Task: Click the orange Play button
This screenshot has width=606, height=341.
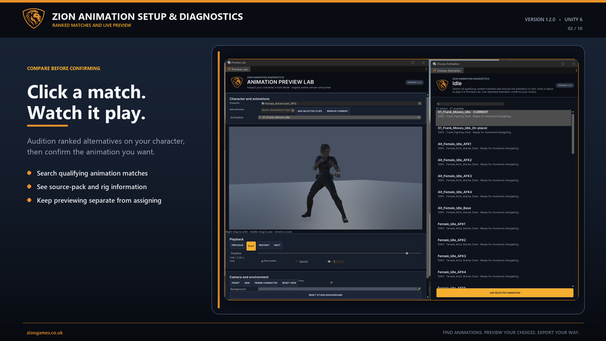Action: [251, 246]
